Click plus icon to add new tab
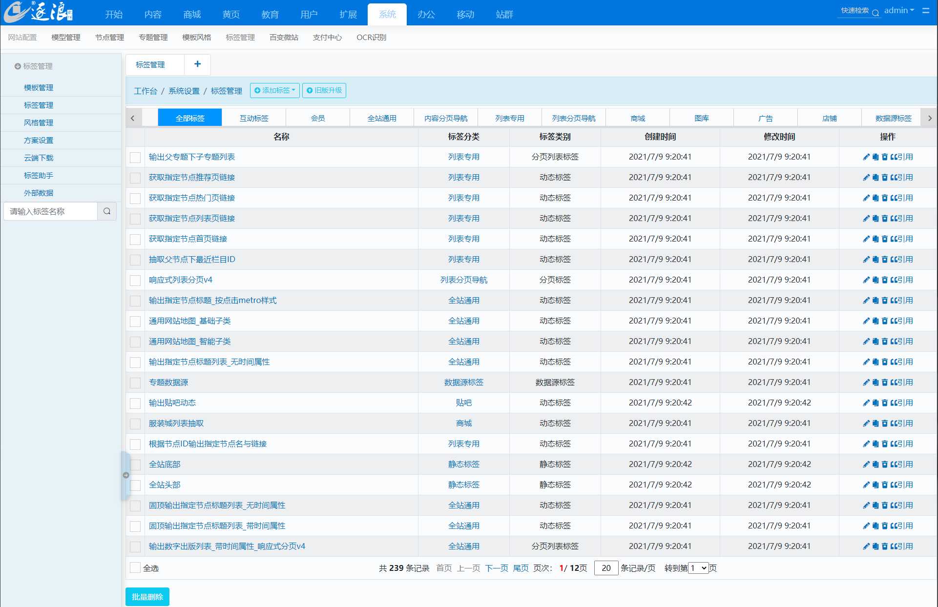 [x=197, y=64]
